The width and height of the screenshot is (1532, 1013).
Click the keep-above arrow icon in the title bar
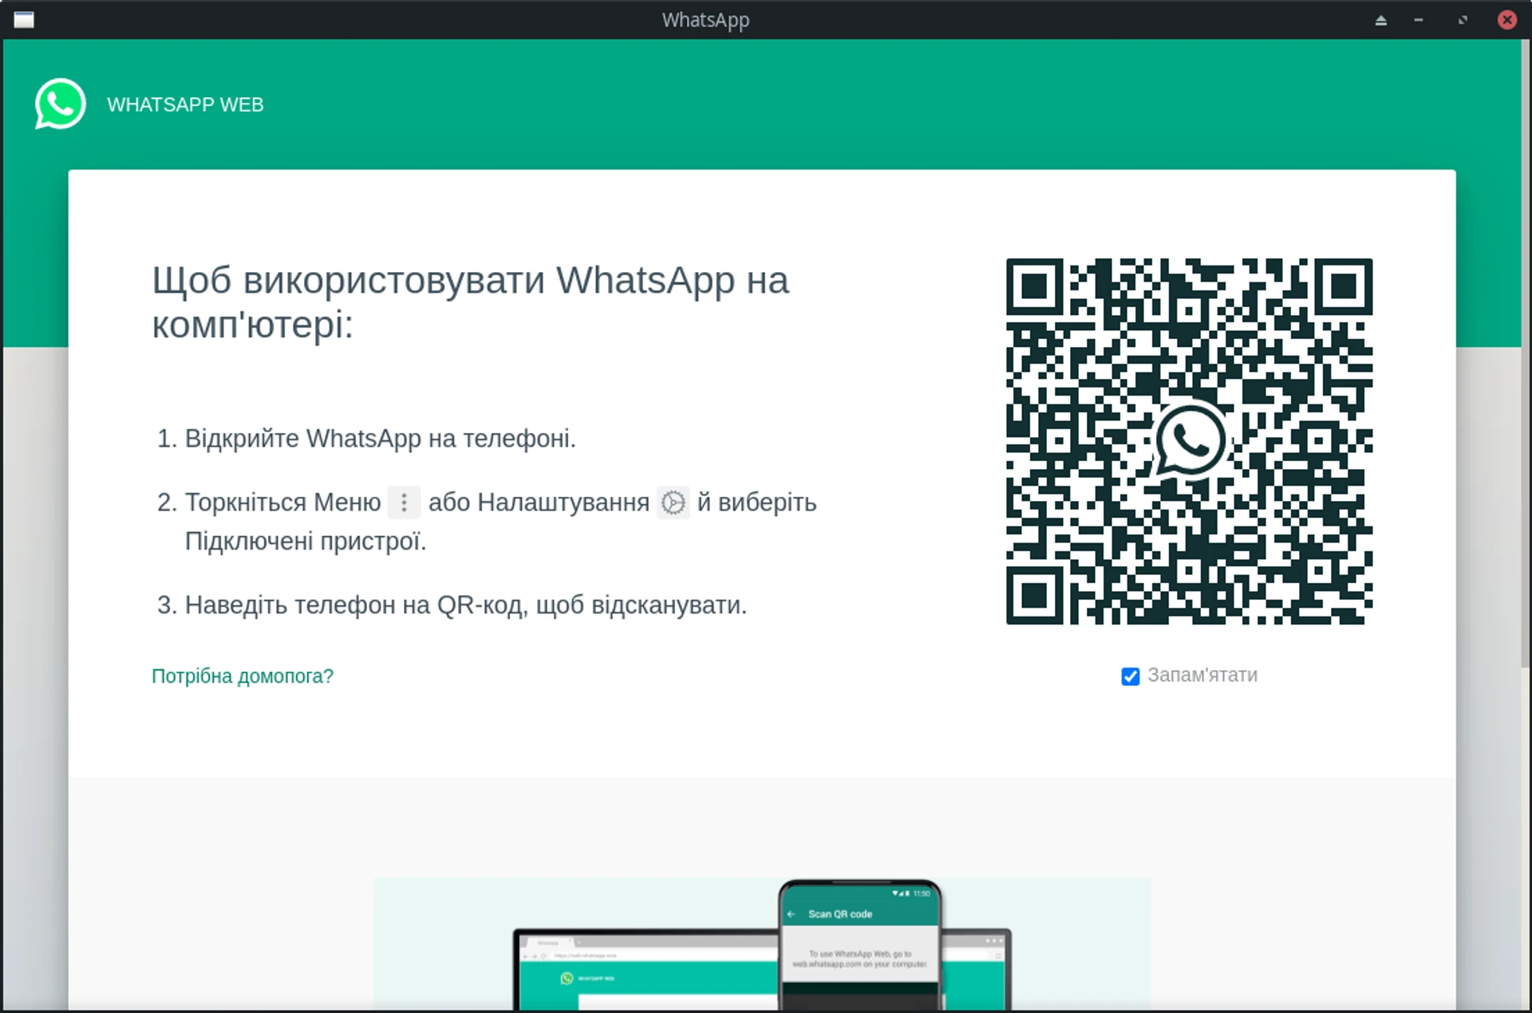pos(1381,21)
